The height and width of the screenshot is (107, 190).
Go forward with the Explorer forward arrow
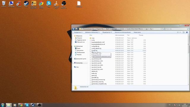[77, 29]
